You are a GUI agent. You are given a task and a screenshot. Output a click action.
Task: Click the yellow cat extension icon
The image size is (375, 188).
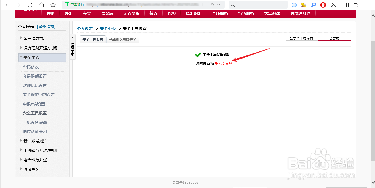[x=303, y=5]
